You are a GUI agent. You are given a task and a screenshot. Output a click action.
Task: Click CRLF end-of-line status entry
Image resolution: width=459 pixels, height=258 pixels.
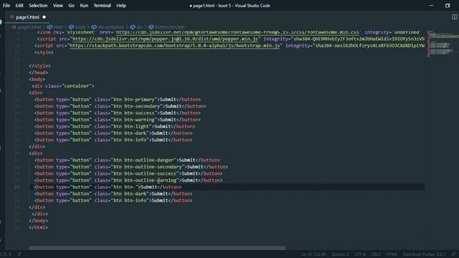pos(376,254)
